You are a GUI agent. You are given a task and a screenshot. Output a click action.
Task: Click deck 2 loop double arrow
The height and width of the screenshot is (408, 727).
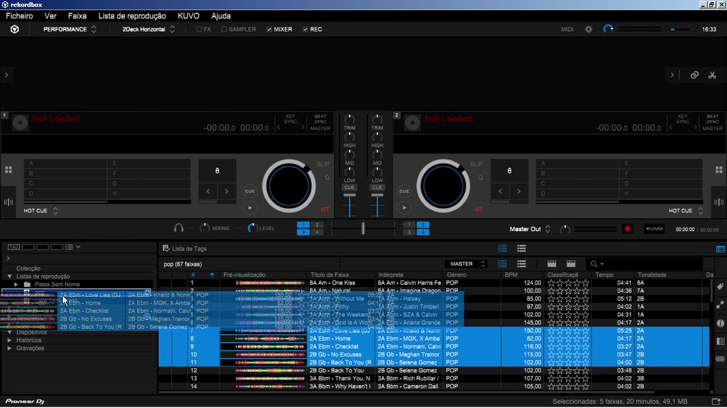[519, 192]
